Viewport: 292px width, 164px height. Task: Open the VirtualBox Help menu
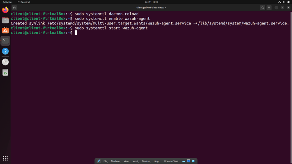tap(156, 161)
